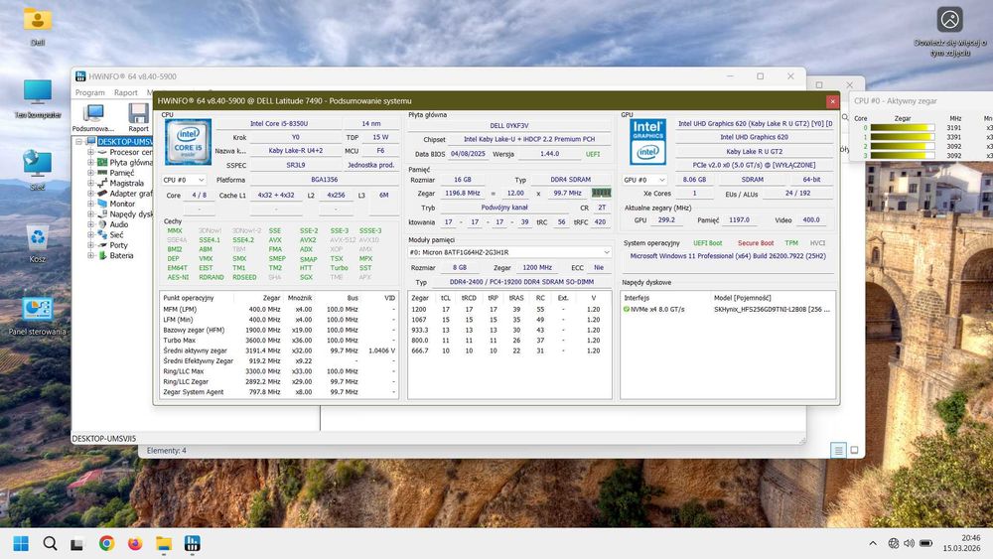Click the Bazowy zegar (HFM) row
993x559 pixels.
point(279,330)
